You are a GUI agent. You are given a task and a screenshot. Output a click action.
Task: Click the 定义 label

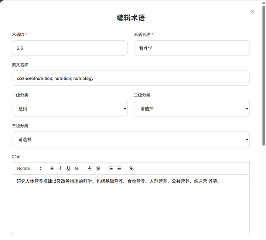(16, 156)
